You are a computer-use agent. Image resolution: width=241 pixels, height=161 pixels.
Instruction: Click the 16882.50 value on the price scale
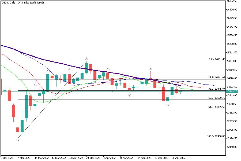pos(232,1)
